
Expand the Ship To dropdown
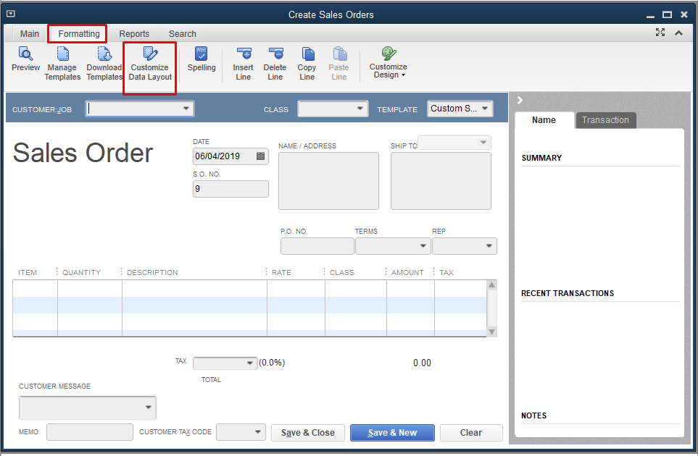[x=483, y=143]
